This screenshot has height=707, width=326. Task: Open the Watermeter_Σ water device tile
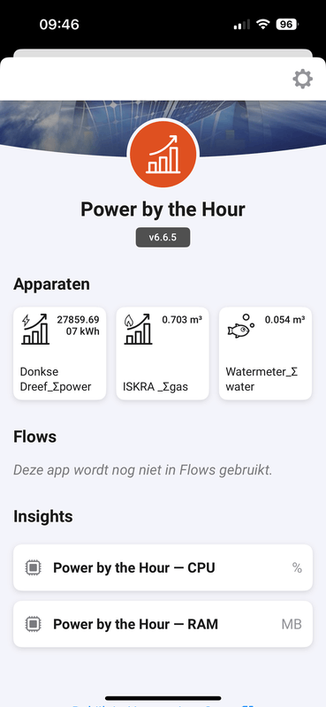[x=266, y=353]
